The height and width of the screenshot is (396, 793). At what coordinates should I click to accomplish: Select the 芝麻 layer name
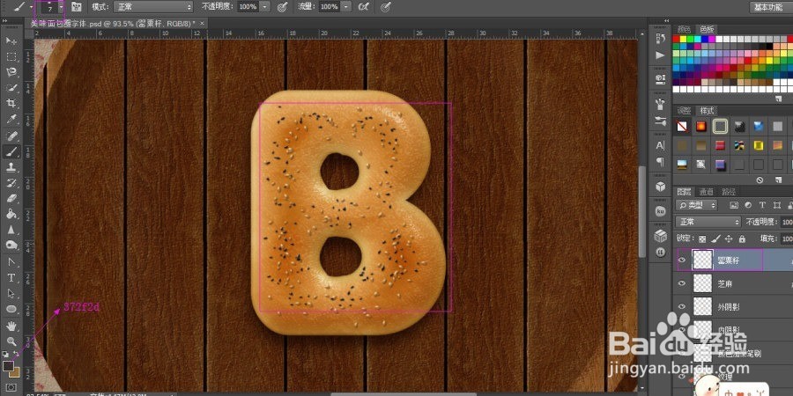[x=725, y=284]
